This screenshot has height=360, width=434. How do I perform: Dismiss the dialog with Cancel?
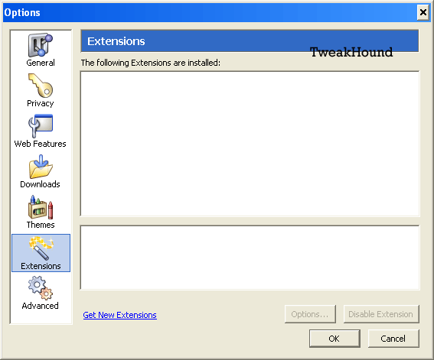point(393,339)
